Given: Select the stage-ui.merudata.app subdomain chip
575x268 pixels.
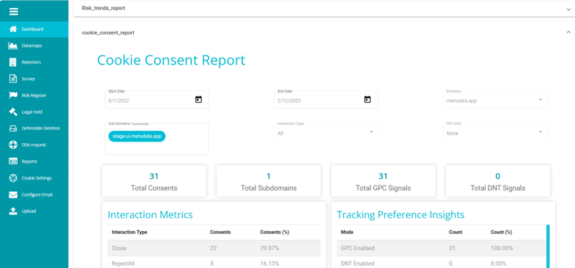Looking at the screenshot, I should (x=137, y=136).
